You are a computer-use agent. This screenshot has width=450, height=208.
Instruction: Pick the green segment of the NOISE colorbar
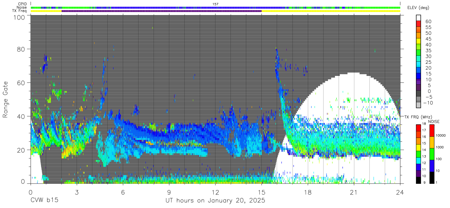431,154
